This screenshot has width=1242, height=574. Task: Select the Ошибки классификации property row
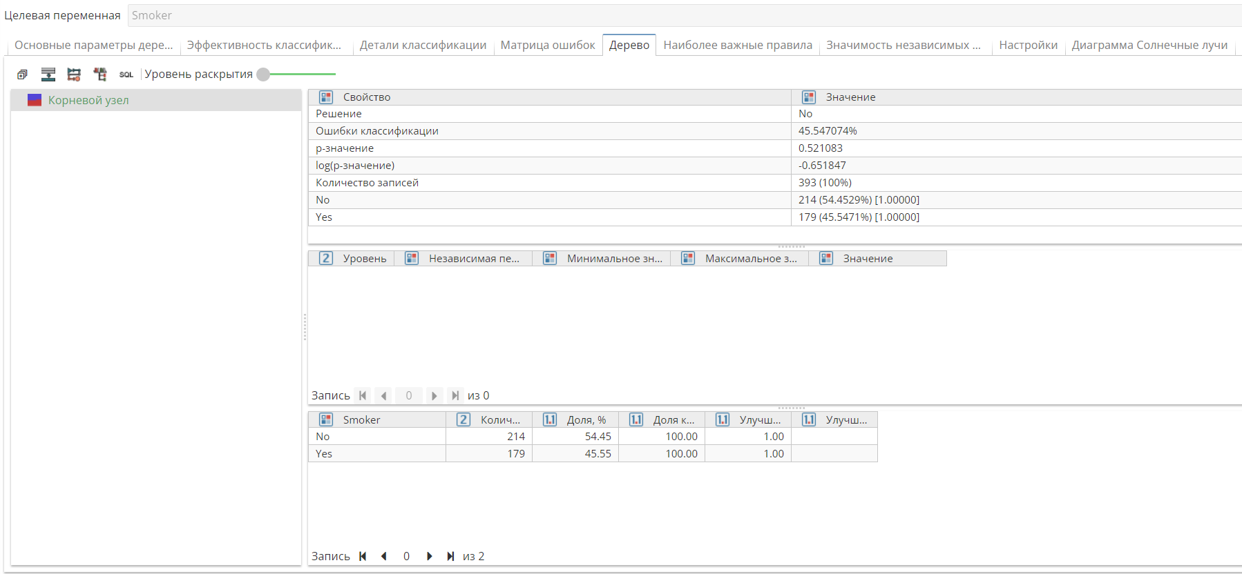(775, 131)
